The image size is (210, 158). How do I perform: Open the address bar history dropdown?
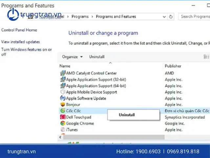coord(164,17)
